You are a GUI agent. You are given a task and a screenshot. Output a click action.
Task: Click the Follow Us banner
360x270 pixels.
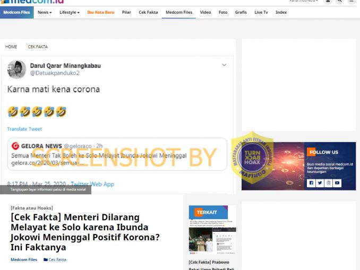(298, 166)
